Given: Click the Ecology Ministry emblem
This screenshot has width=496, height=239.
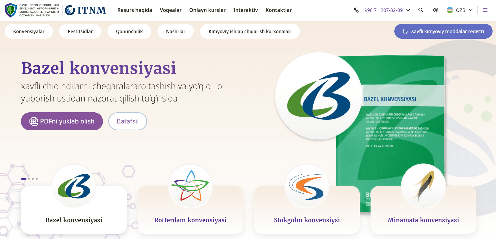Looking at the screenshot, I should [x=11, y=10].
